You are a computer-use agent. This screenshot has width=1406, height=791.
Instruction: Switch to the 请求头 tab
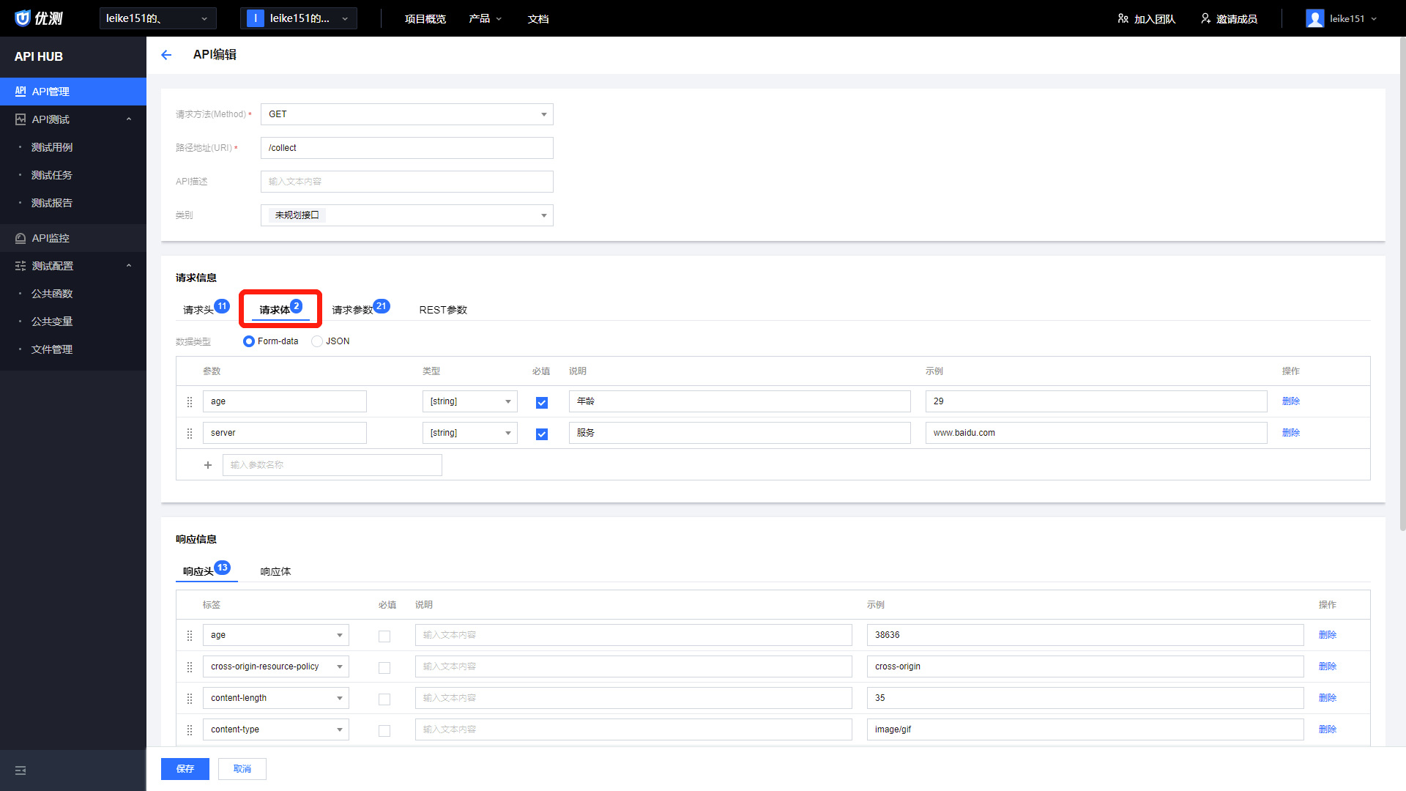199,309
